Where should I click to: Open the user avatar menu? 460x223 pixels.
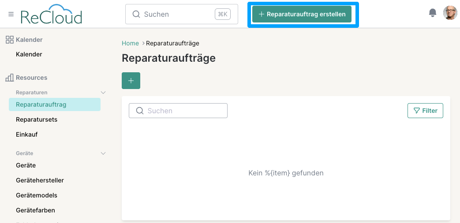point(450,13)
